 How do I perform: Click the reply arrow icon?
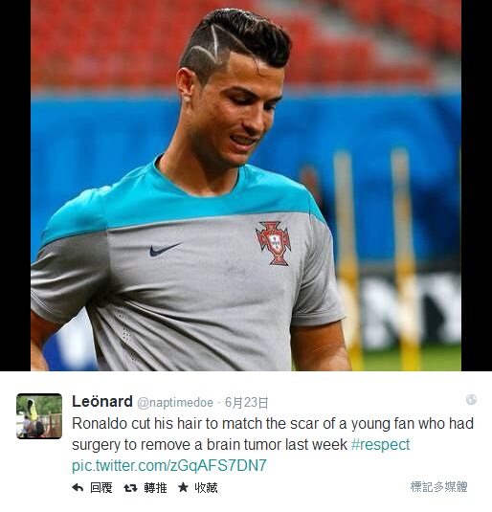(78, 488)
